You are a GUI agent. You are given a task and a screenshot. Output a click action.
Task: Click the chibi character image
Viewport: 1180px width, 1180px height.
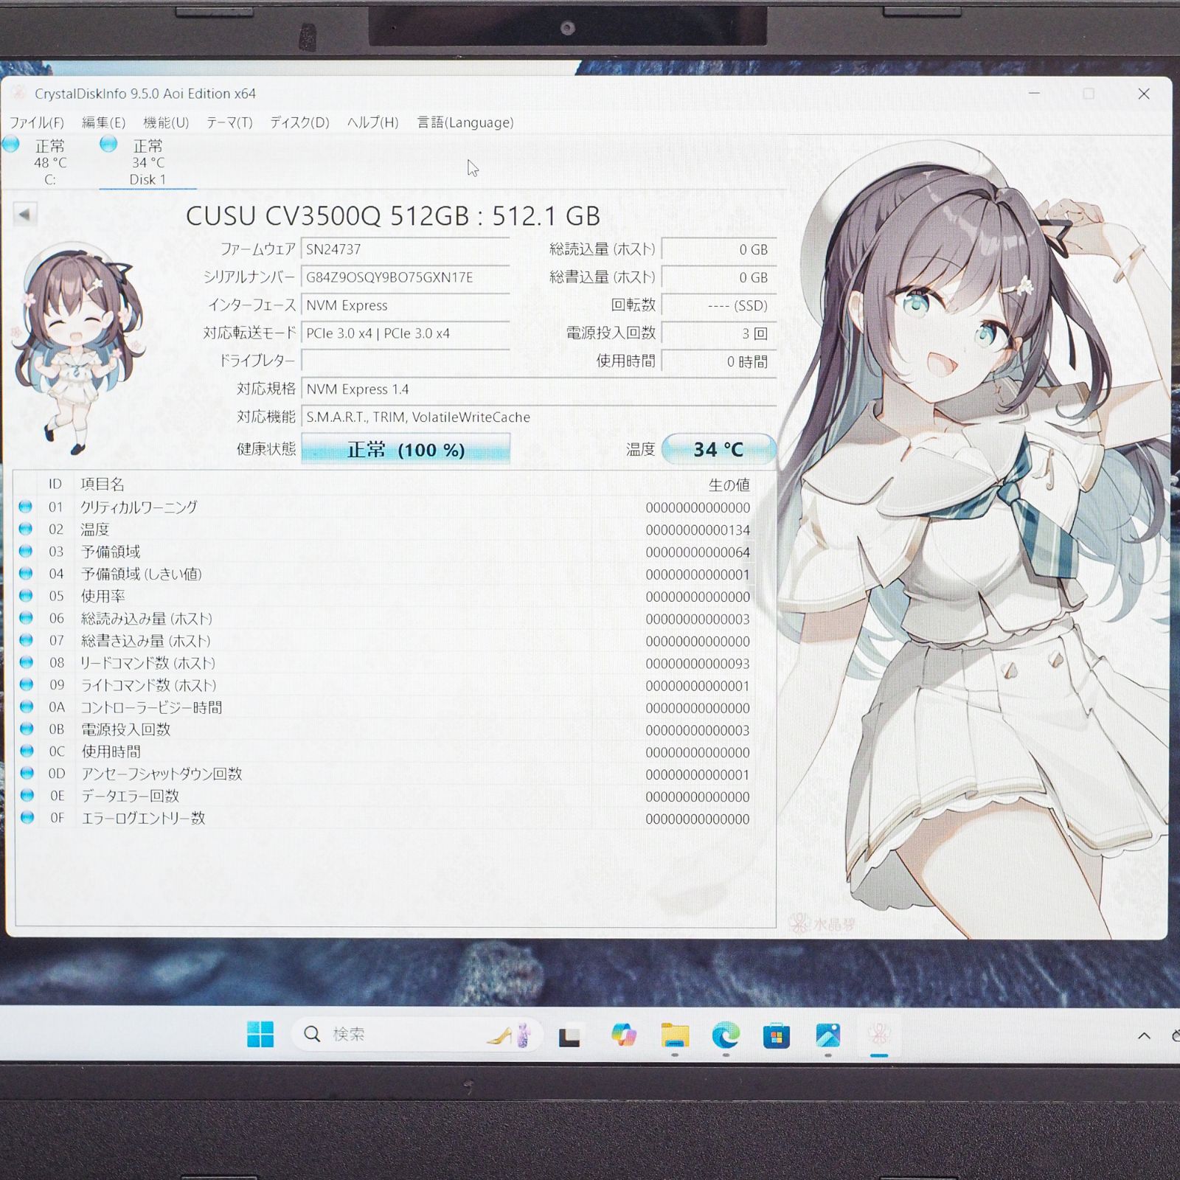click(78, 347)
